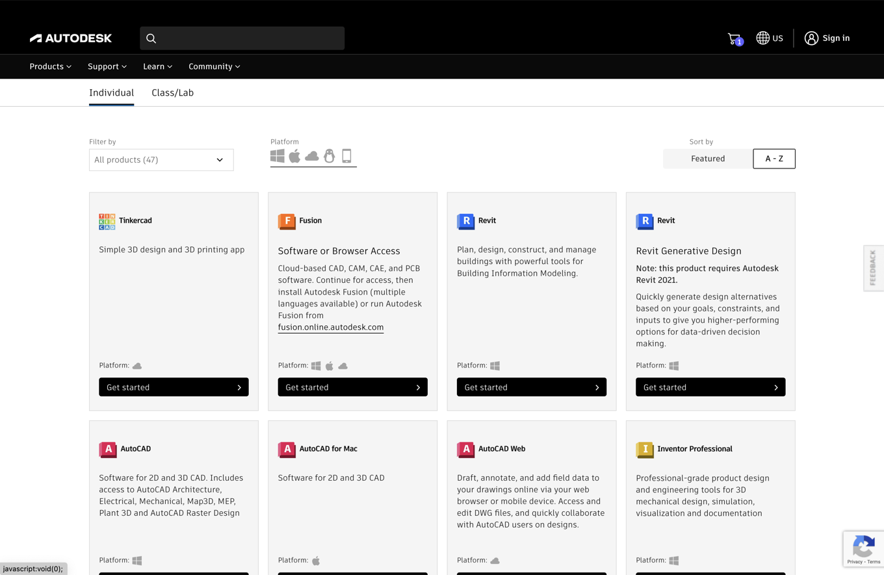Click the reCAPTCHA badge
Image resolution: width=884 pixels, height=575 pixels.
[863, 548]
